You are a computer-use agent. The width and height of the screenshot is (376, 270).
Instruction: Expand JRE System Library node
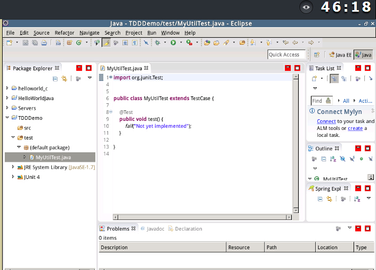[x=13, y=167]
